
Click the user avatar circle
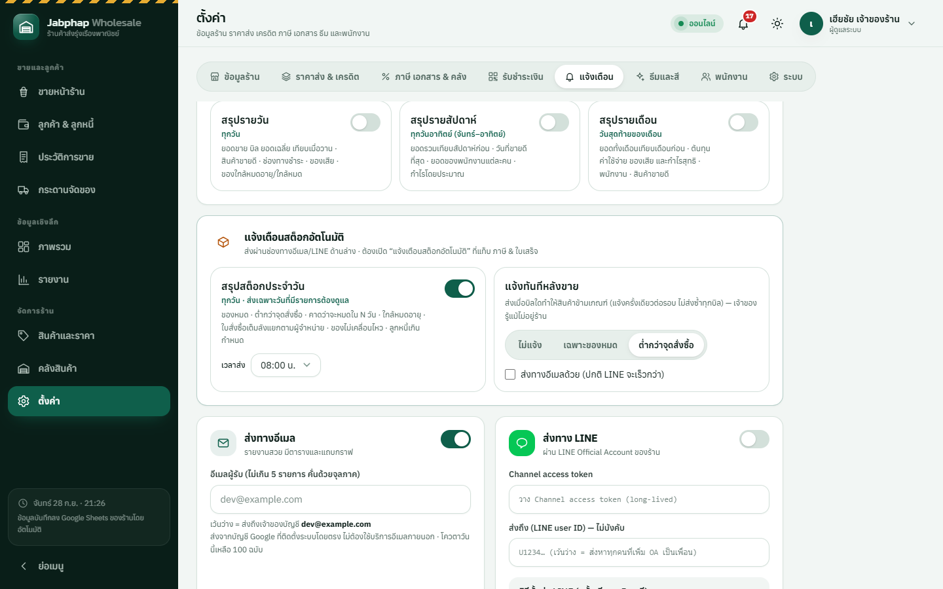click(x=811, y=24)
